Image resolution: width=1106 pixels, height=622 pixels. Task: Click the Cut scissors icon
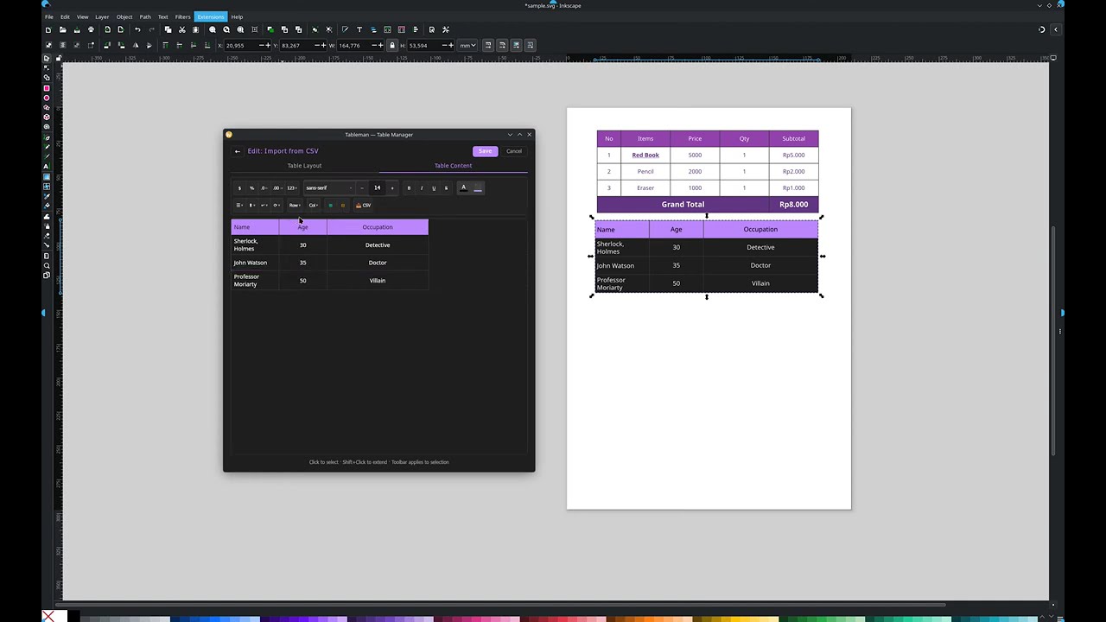181,29
